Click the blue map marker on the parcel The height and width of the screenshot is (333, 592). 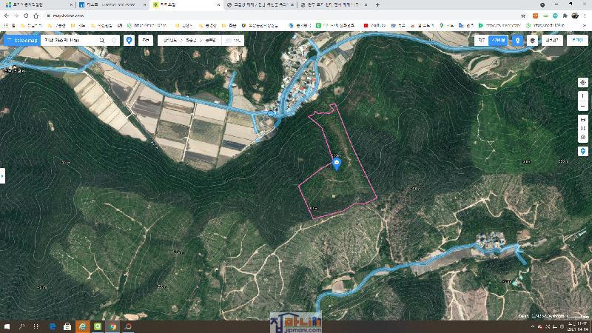pyautogui.click(x=337, y=164)
